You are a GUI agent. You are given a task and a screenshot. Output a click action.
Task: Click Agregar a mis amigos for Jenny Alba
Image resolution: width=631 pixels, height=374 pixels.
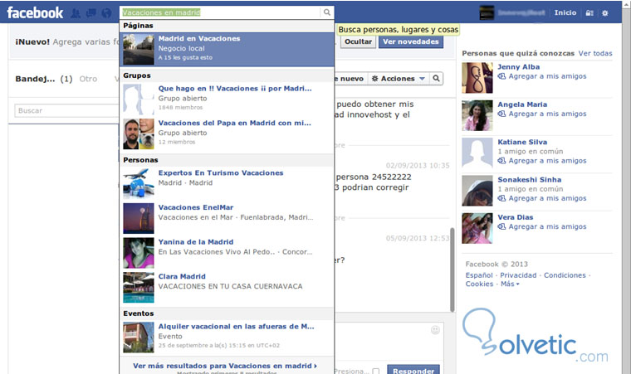(x=547, y=76)
